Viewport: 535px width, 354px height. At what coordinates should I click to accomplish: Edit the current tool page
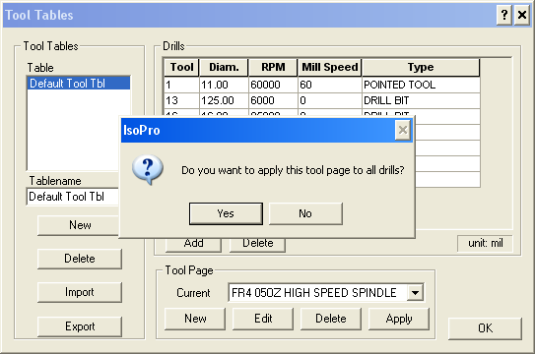coord(263,319)
